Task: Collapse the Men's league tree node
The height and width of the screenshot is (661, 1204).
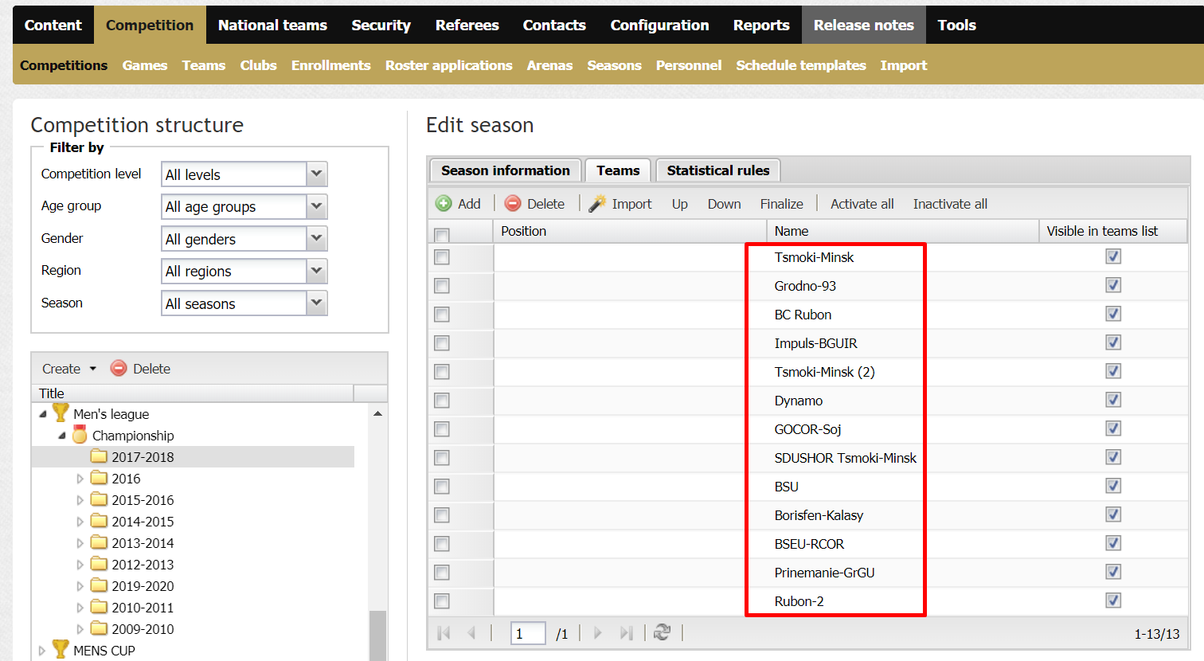Action: (x=43, y=414)
